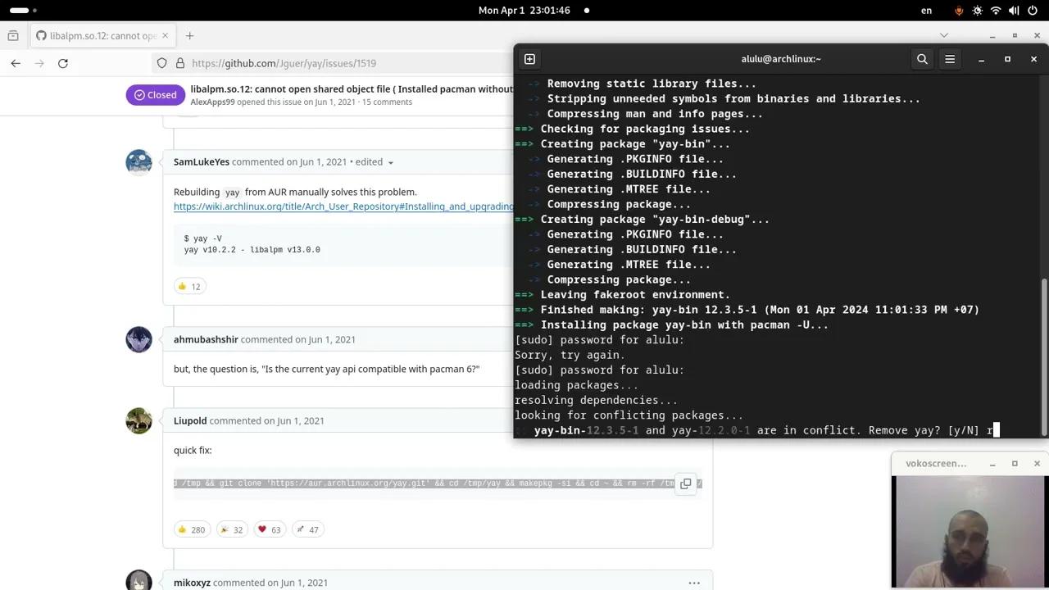
Task: Minimize the vokoscreen window
Action: [x=992, y=464]
